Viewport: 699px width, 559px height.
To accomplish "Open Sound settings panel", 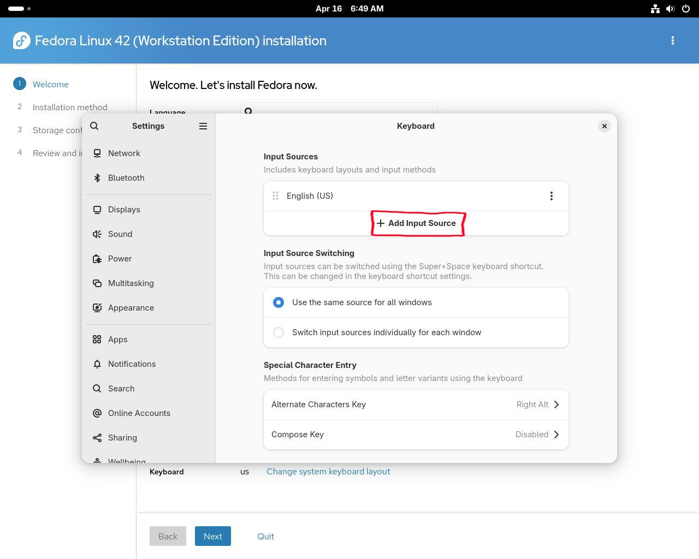I will click(149, 234).
